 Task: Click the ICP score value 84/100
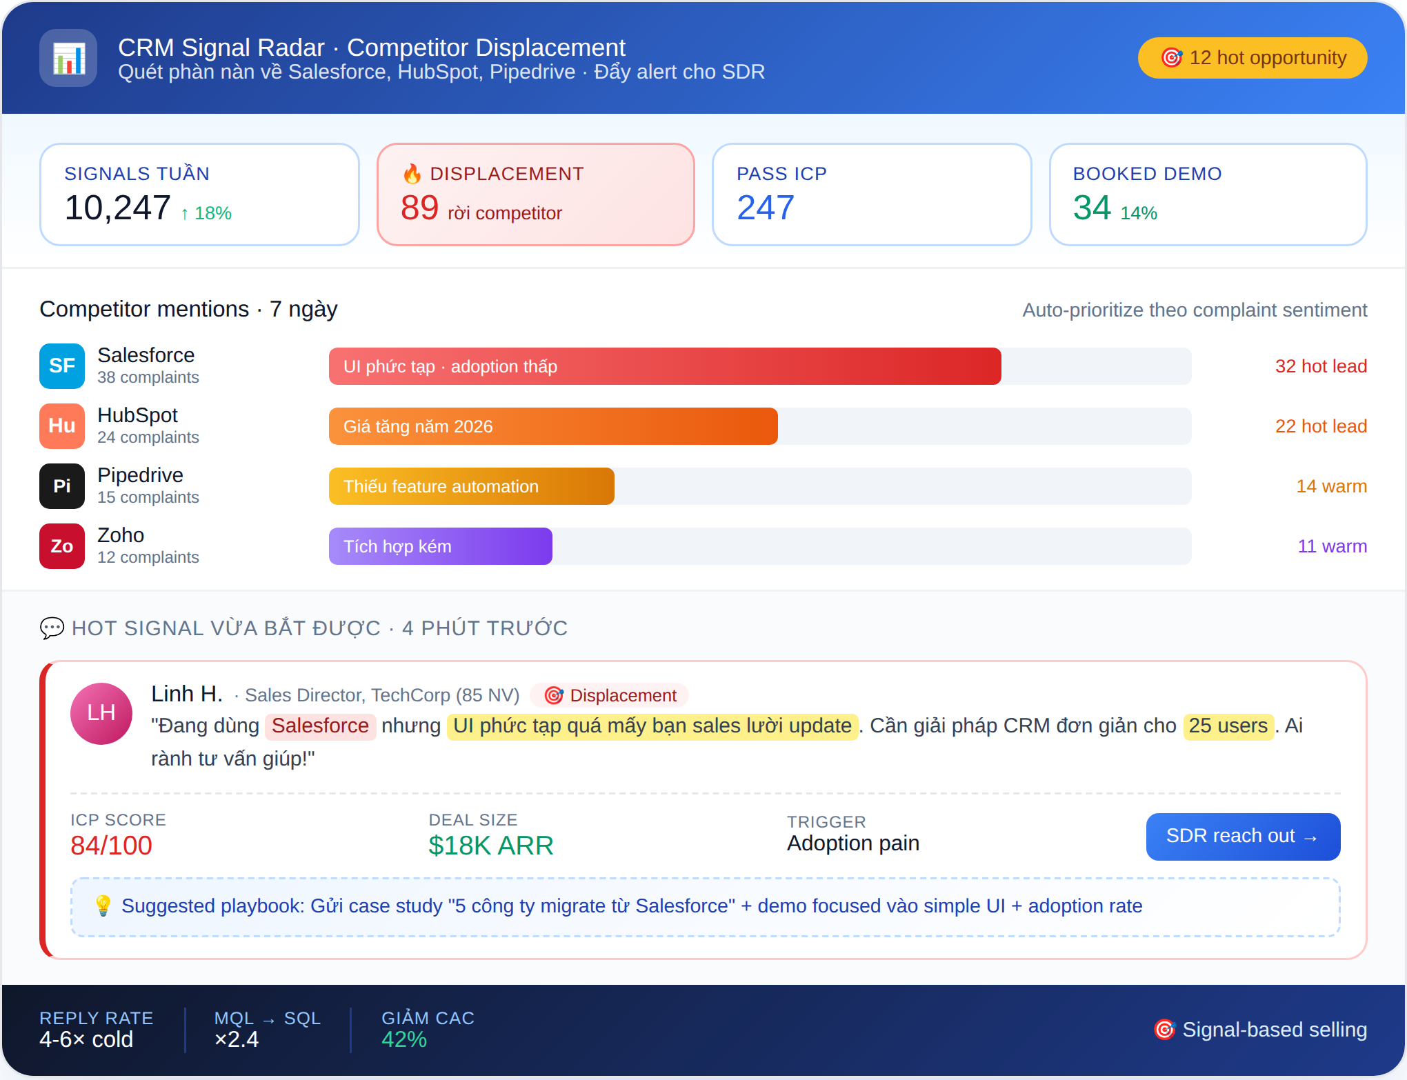[x=111, y=846]
